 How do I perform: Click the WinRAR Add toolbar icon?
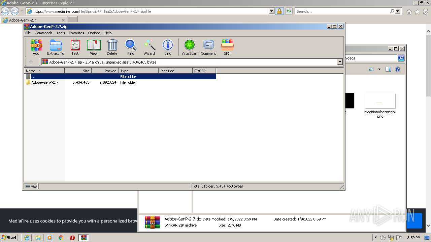pyautogui.click(x=36, y=47)
